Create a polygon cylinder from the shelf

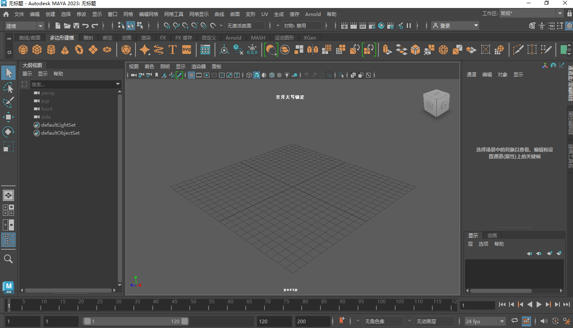[x=51, y=50]
